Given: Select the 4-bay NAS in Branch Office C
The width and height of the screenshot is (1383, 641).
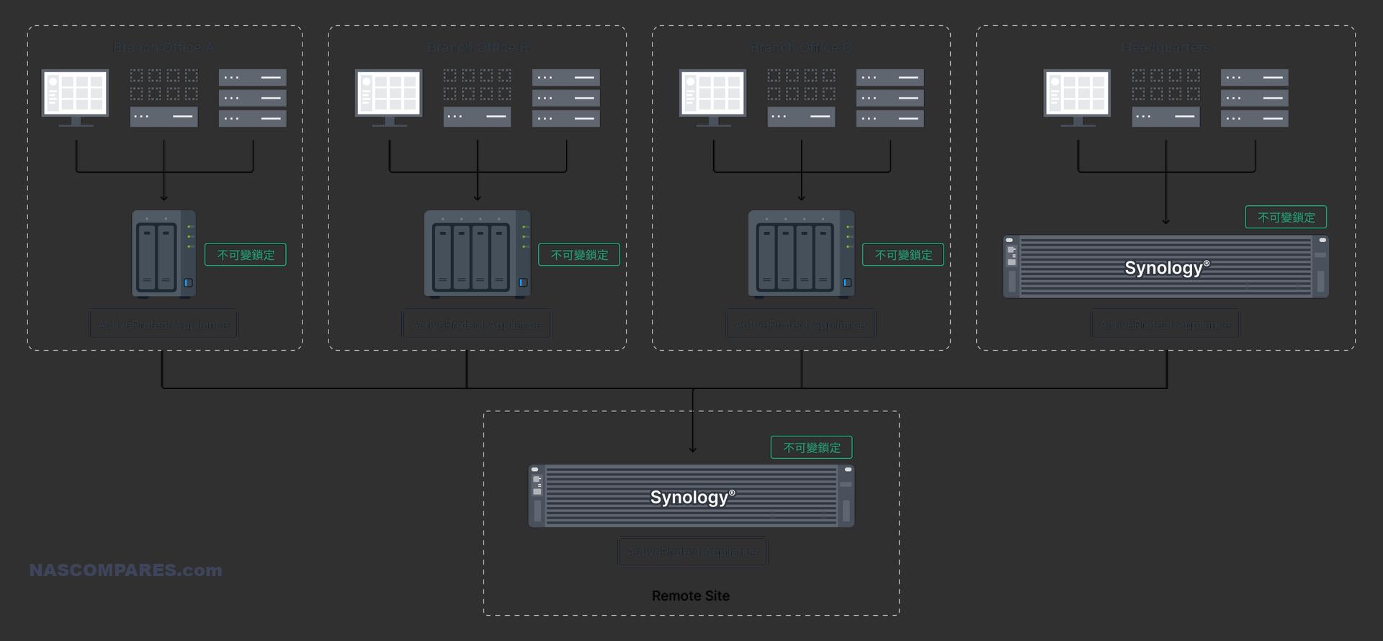Looking at the screenshot, I should [801, 254].
